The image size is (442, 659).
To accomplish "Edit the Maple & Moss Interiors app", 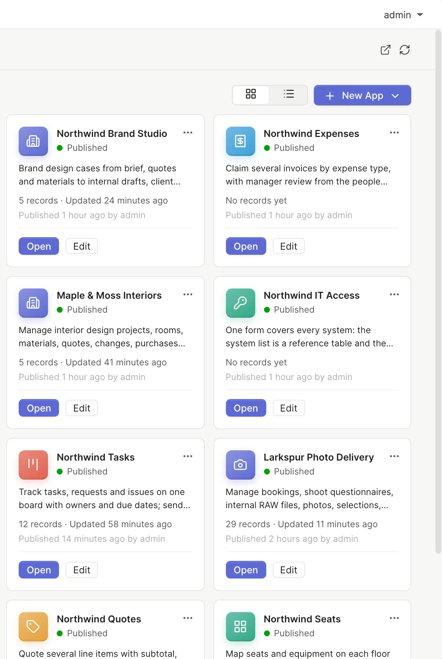I will click(82, 408).
